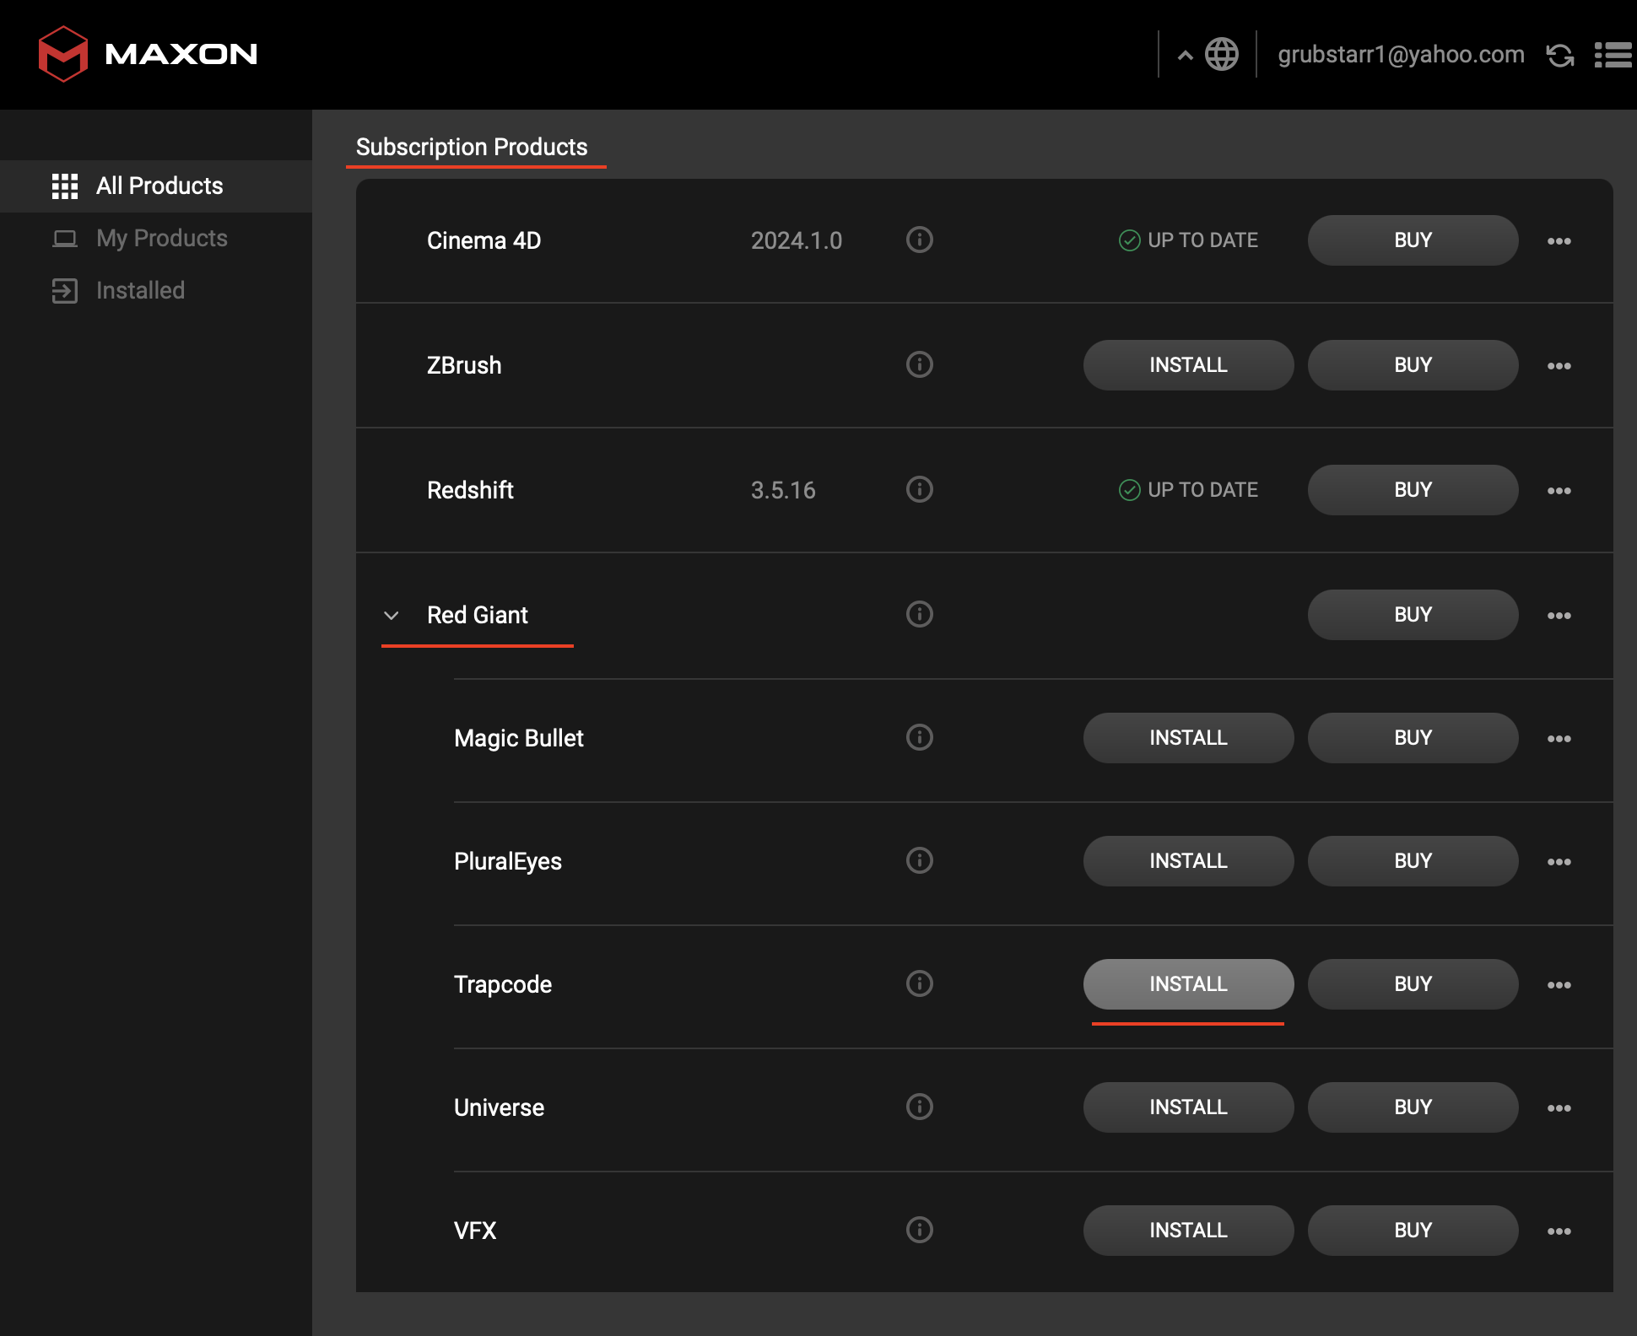Image resolution: width=1637 pixels, height=1336 pixels.
Task: Open info for Cinema 4D
Action: tap(919, 240)
